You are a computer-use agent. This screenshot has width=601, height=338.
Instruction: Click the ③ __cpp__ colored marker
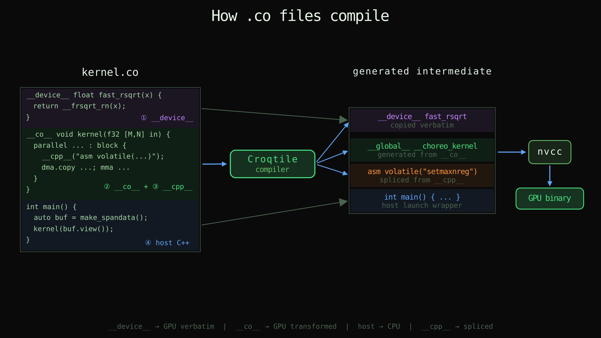pos(173,187)
